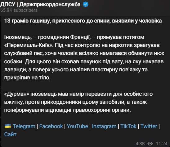Image resolution: width=170 pixels, height=147 pixels.
Task: Click the 65.9K subscribers label
Action: coord(19,10)
